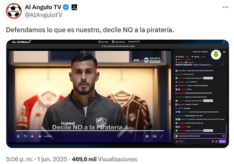Open the pinned alangulotv link
The image size is (234, 164).
coord(202,65)
